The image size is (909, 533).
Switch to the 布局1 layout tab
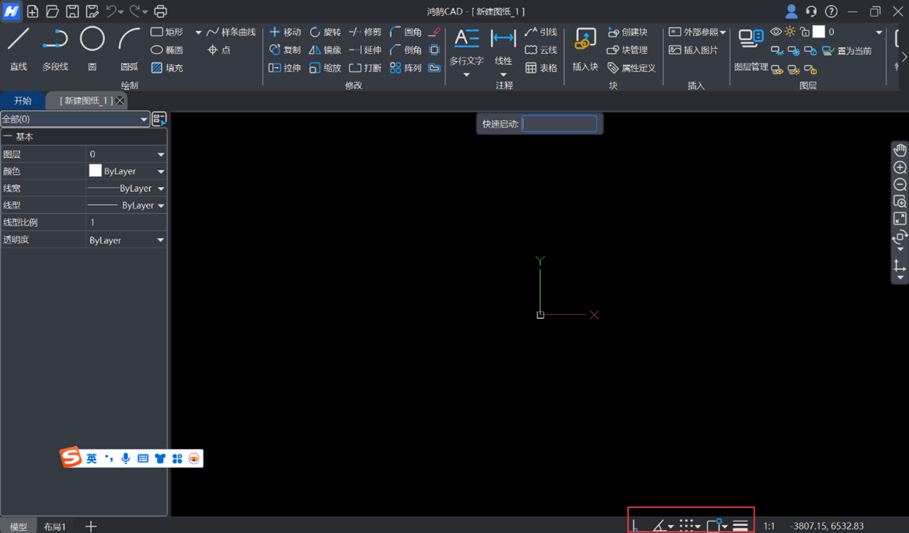point(54,527)
